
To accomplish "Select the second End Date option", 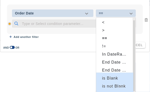I will 115,70.
